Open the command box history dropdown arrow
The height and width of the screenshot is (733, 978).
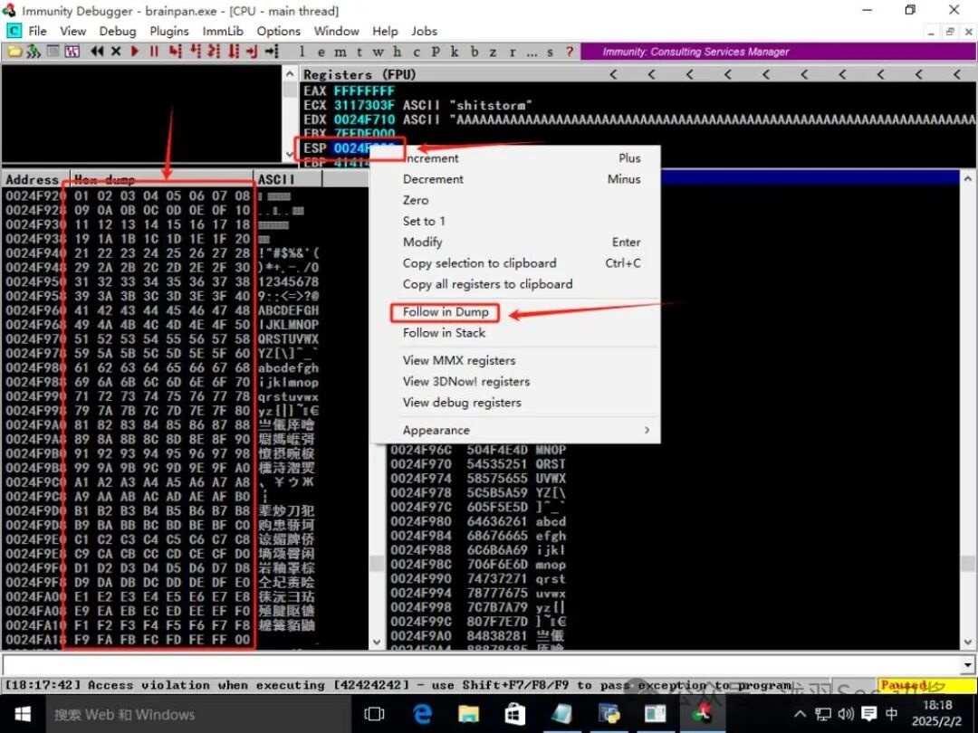click(x=968, y=665)
